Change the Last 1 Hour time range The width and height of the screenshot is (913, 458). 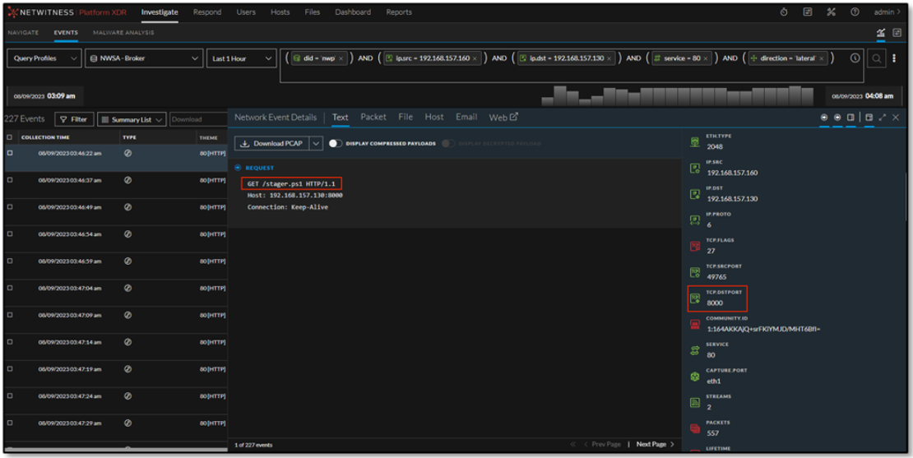coord(241,58)
